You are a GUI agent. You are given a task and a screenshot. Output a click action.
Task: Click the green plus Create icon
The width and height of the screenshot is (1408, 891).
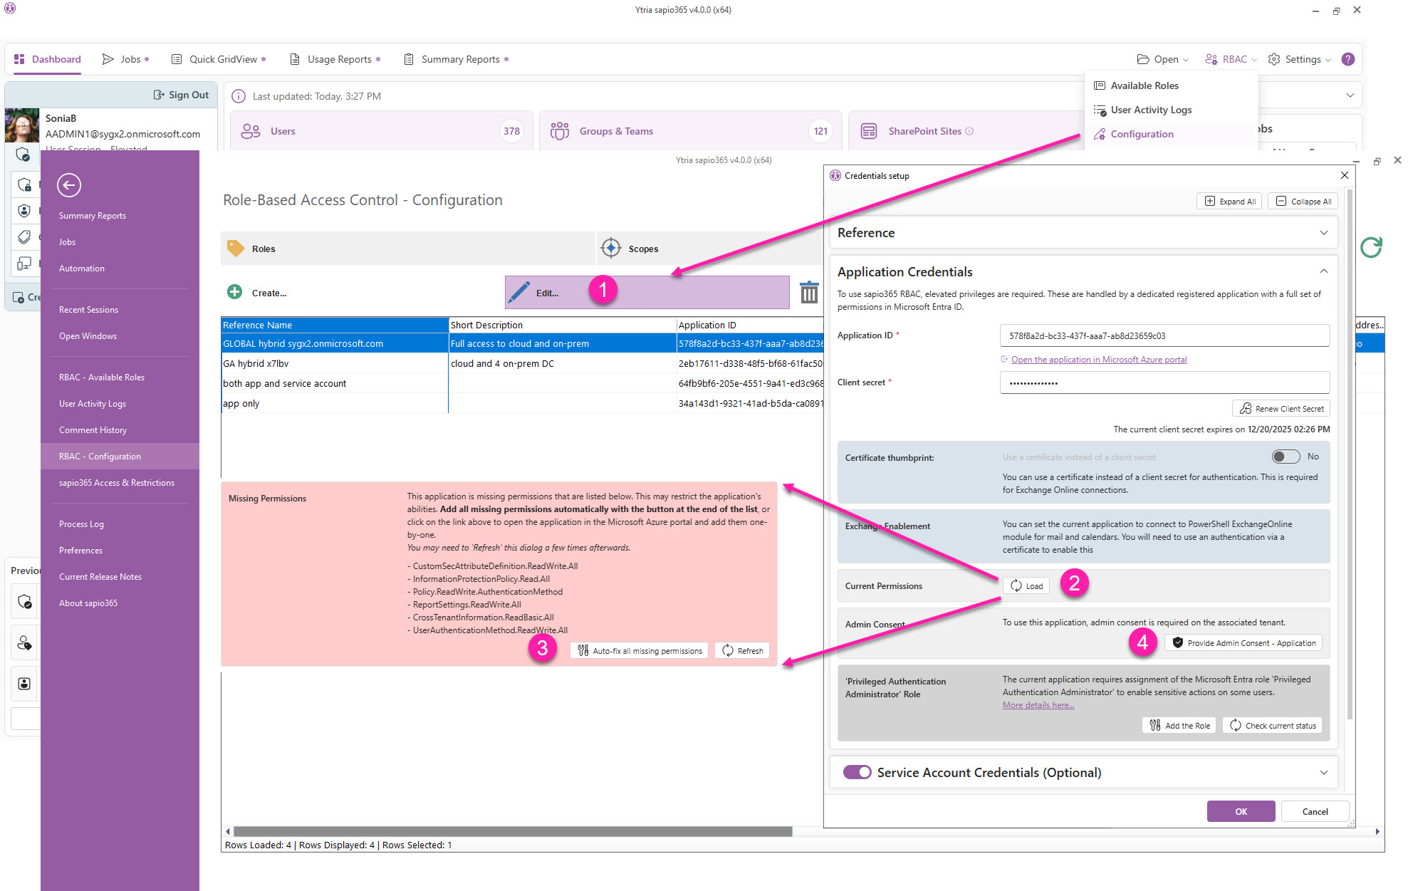pyautogui.click(x=234, y=292)
